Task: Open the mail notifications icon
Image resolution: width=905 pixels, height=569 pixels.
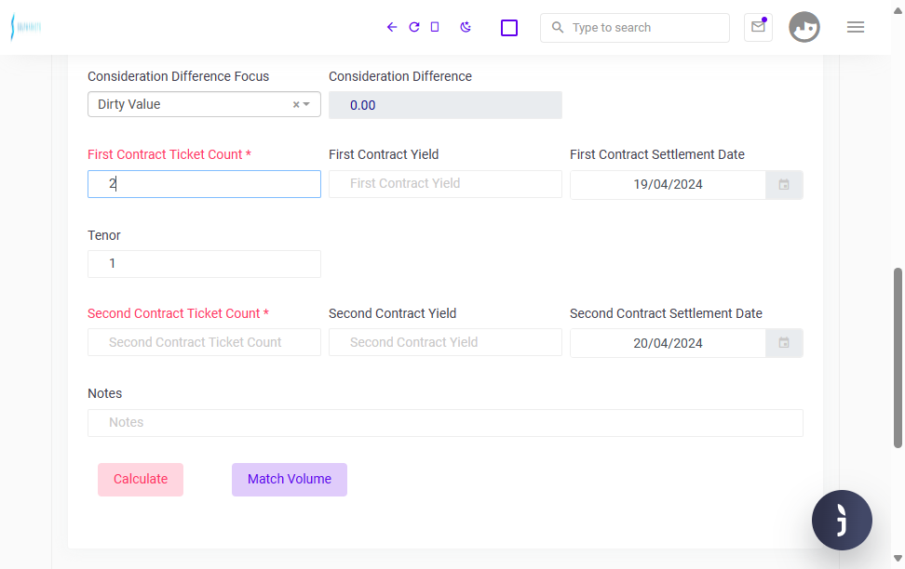Action: point(758,27)
